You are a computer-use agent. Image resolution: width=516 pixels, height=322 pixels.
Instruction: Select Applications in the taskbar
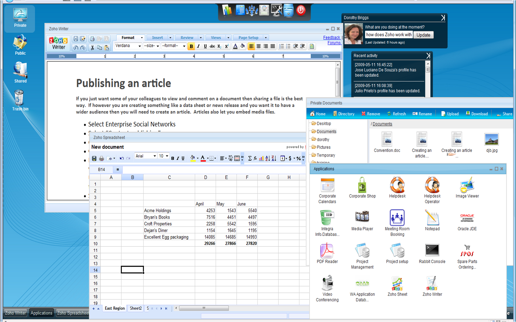click(x=41, y=313)
